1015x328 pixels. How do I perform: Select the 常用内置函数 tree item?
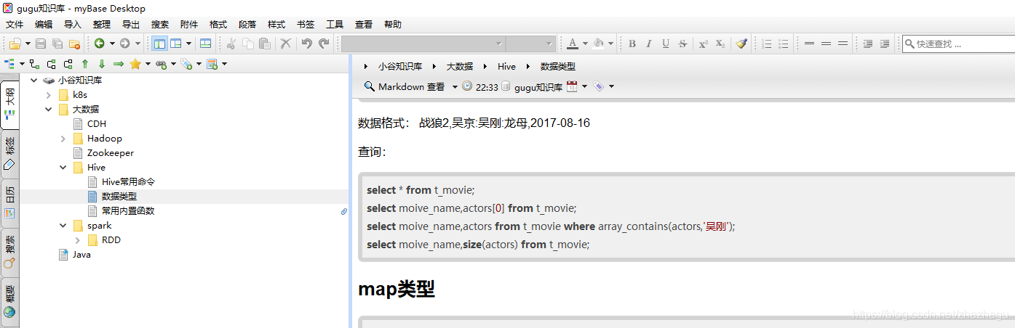[128, 210]
